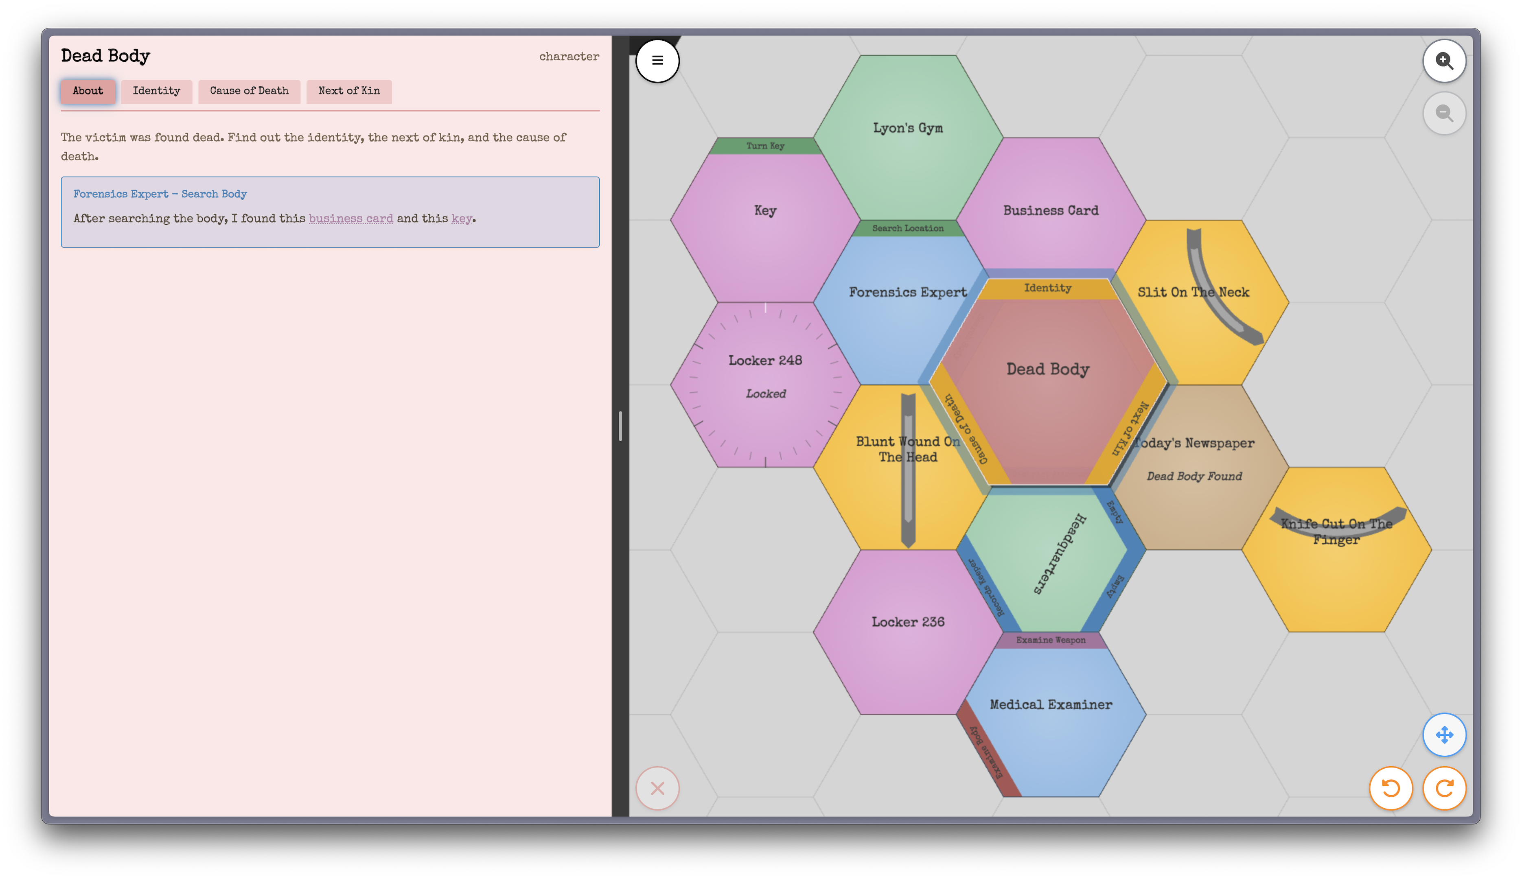
Task: Open the Cause of Death tab
Action: [x=249, y=91]
